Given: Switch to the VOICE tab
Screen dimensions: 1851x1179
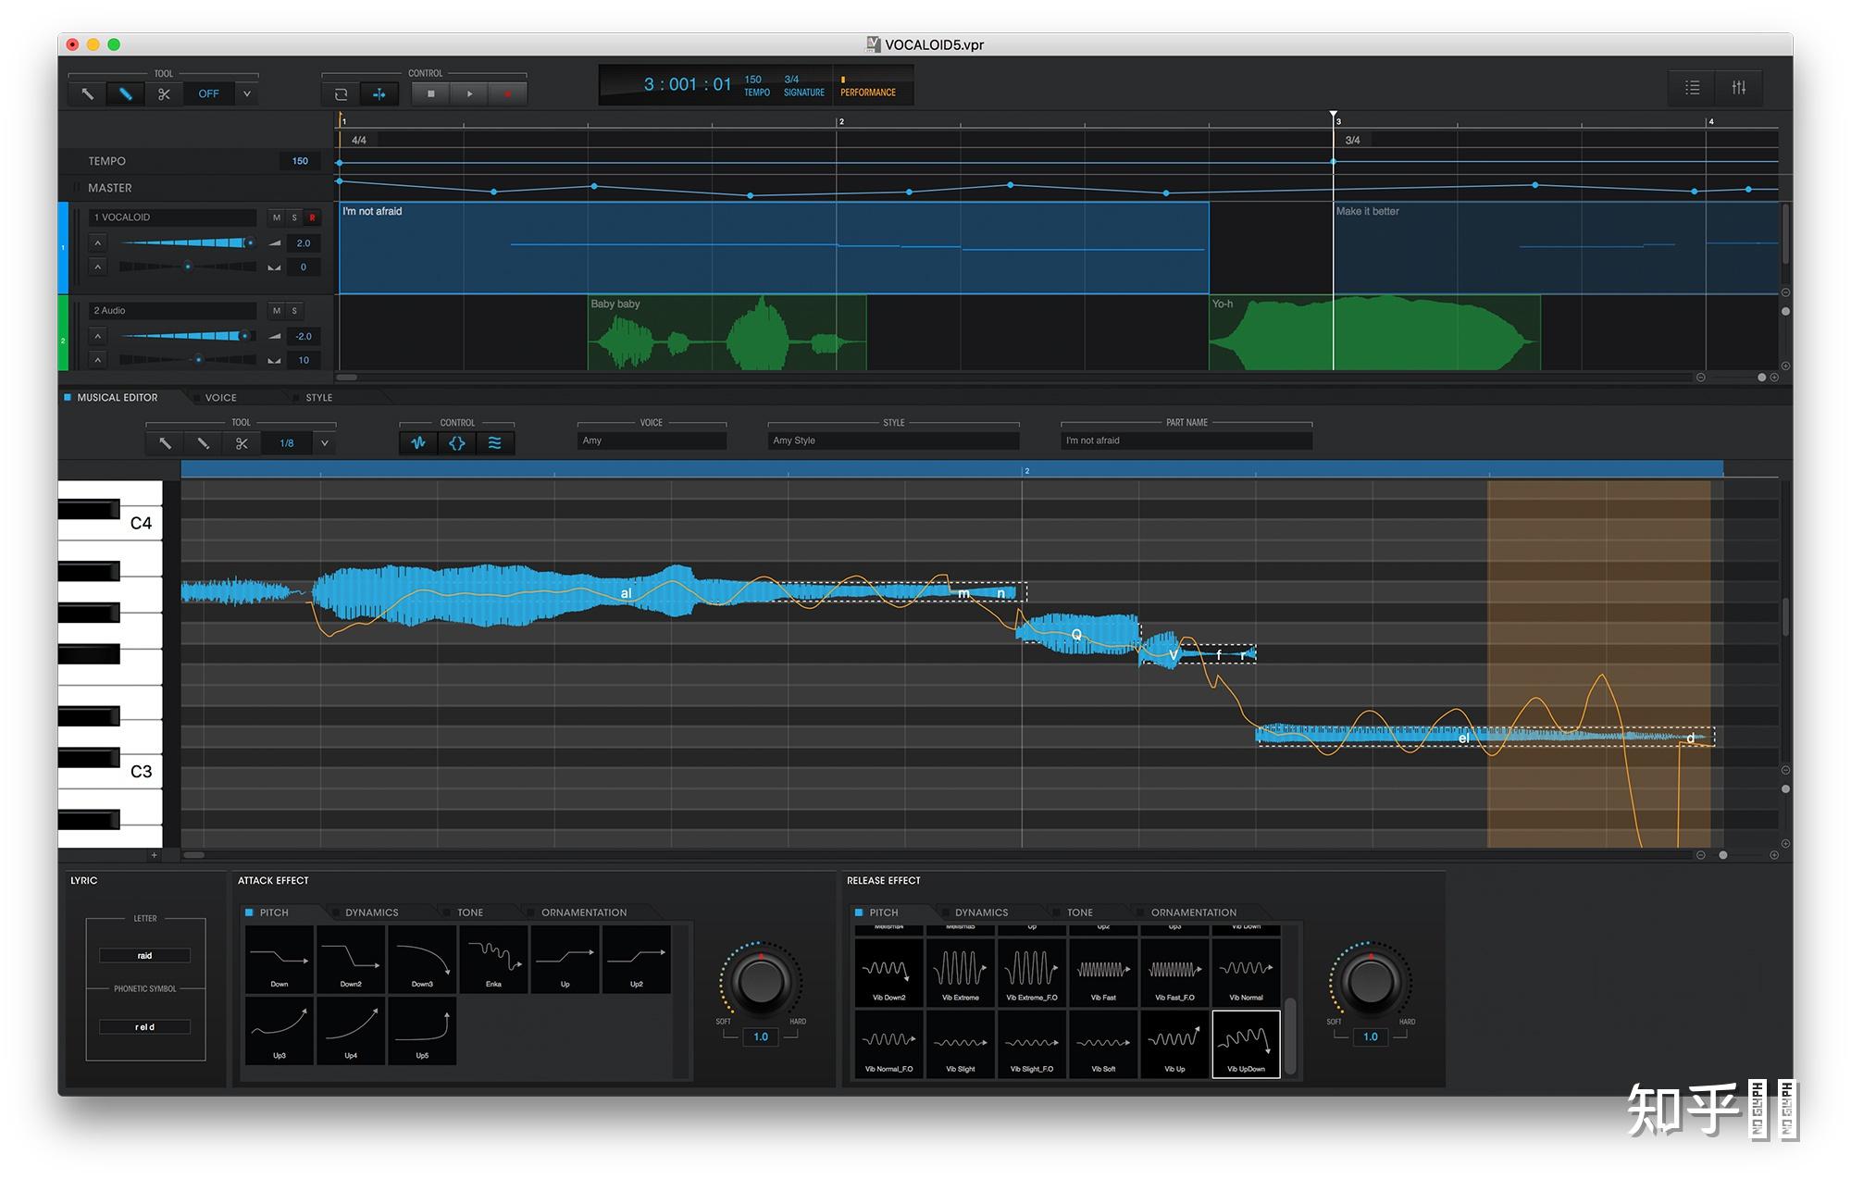Looking at the screenshot, I should click(x=220, y=398).
